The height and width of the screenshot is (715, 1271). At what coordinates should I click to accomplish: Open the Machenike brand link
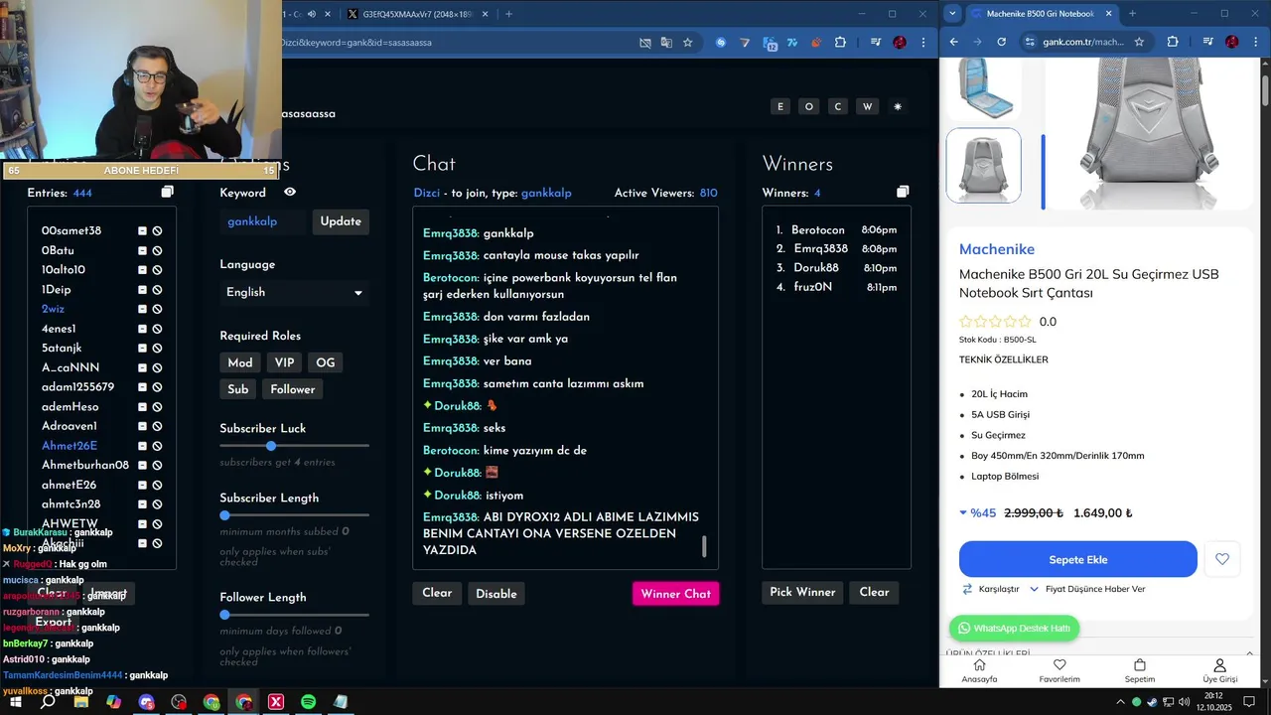(997, 249)
